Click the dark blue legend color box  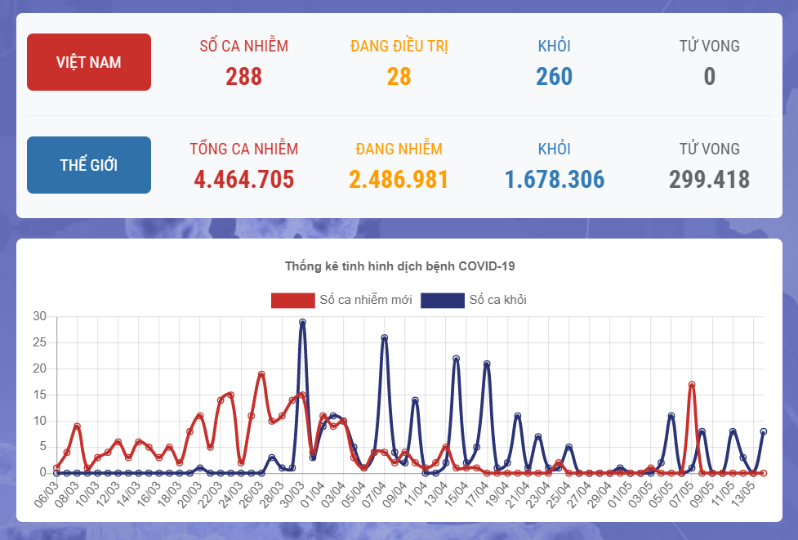point(442,300)
